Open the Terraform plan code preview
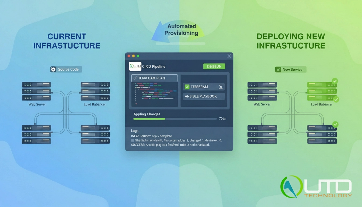Image resolution: width=362 pixels, height=207 pixels. pos(154,94)
